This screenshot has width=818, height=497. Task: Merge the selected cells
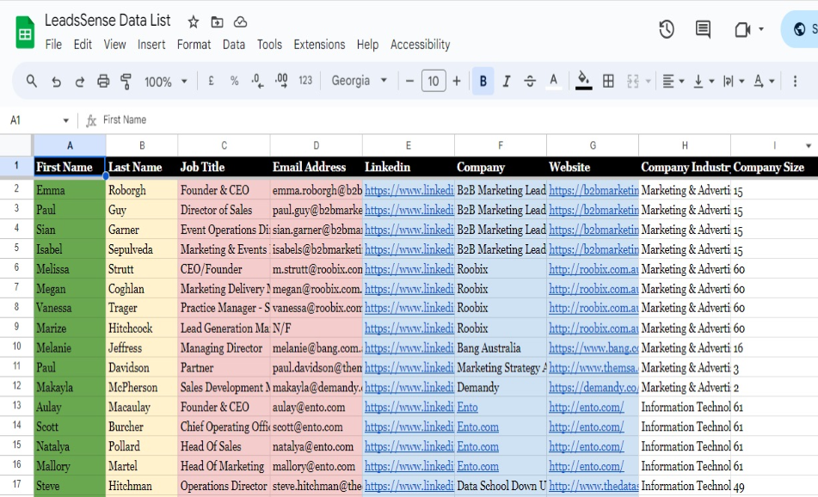(634, 80)
